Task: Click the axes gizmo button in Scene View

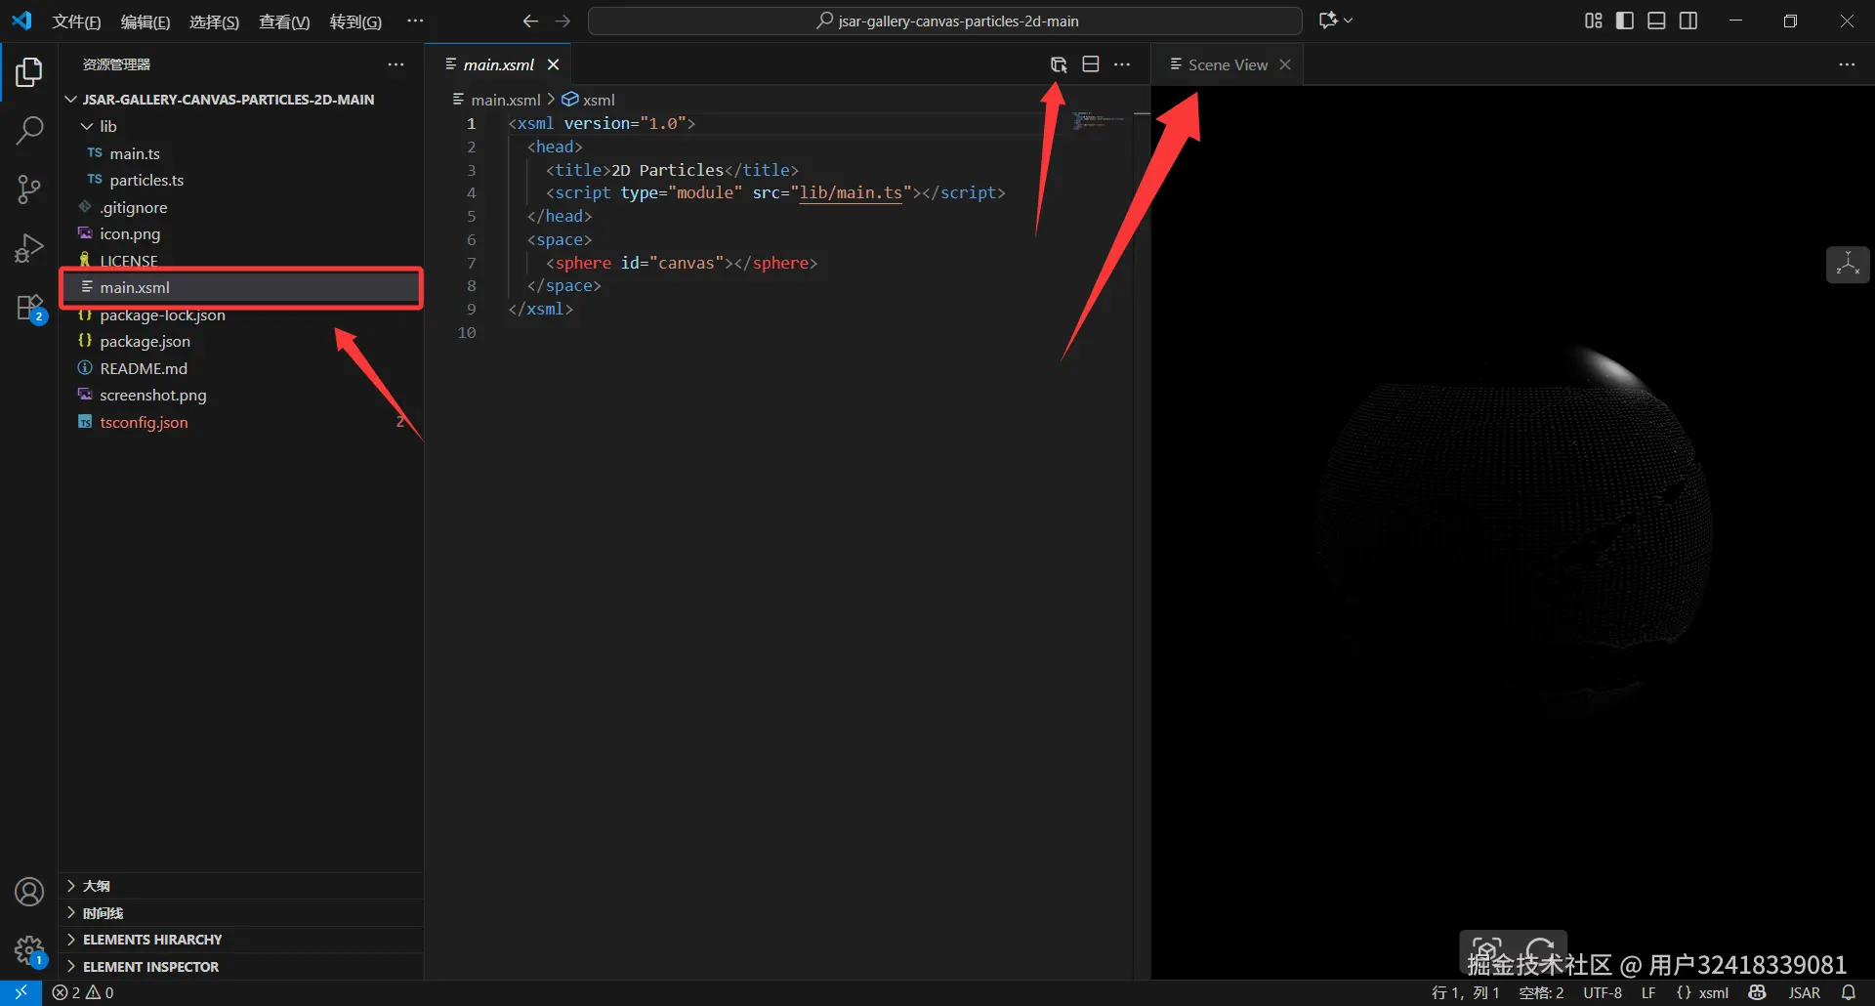Action: point(1848,265)
